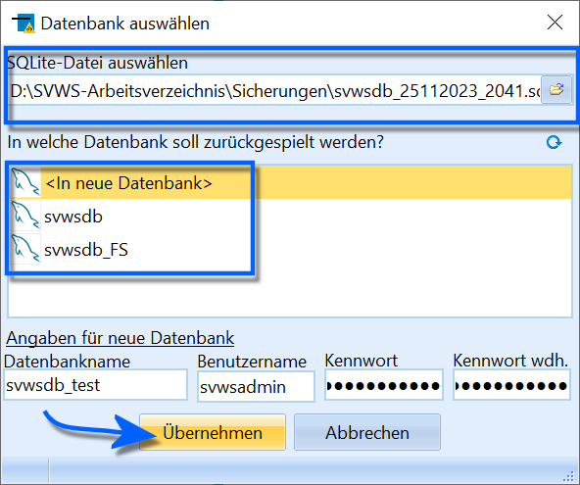580x485 pixels.
Task: Click into the Datenbankname field
Action: pyautogui.click(x=95, y=385)
